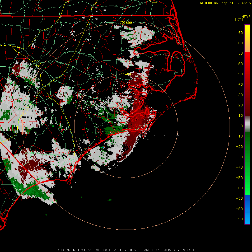This screenshot has width=252, height=252.
Task: Click the 30 value on velocity scale
Action: (241, 95)
